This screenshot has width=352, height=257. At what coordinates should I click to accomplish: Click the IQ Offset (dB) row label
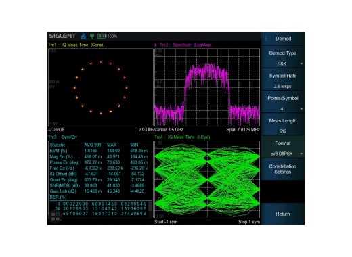pos(63,174)
